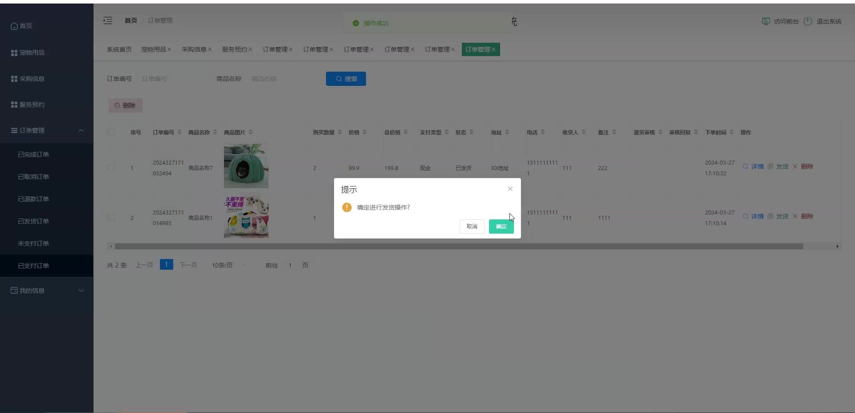
Task: Close the 采购信息 tab
Action: [210, 49]
